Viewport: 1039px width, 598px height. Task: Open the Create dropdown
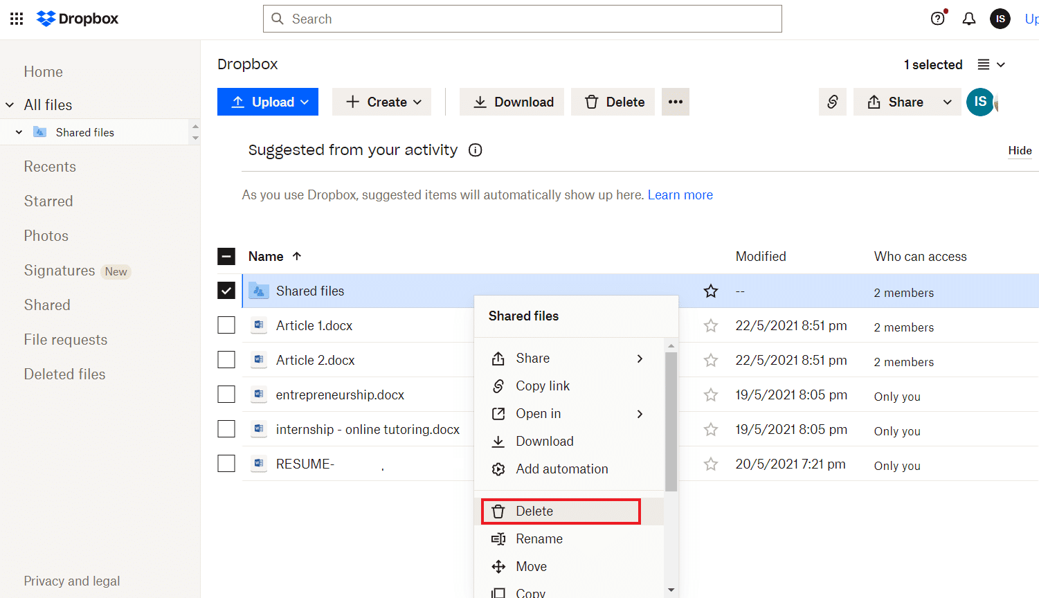381,102
